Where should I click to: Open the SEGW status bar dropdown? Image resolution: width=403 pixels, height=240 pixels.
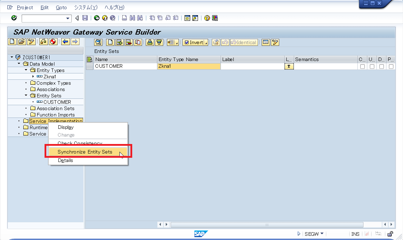(322, 234)
